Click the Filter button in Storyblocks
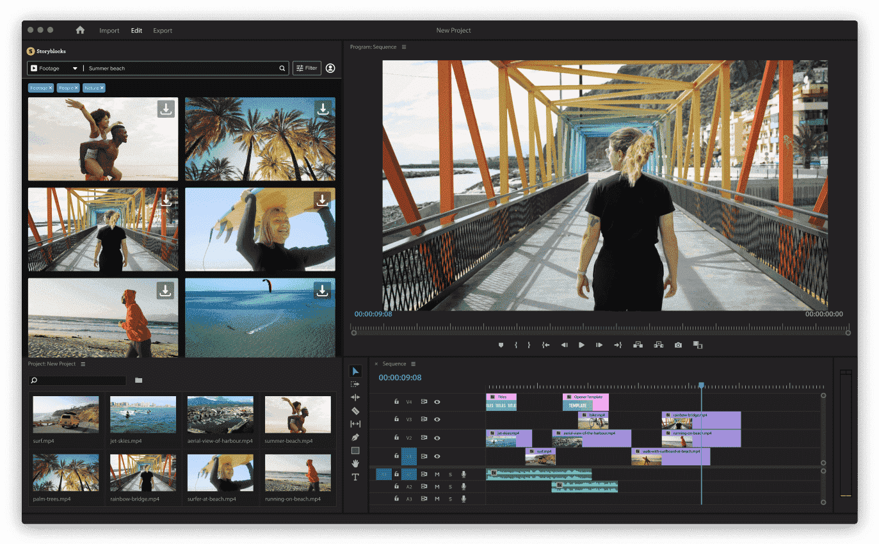 (307, 68)
